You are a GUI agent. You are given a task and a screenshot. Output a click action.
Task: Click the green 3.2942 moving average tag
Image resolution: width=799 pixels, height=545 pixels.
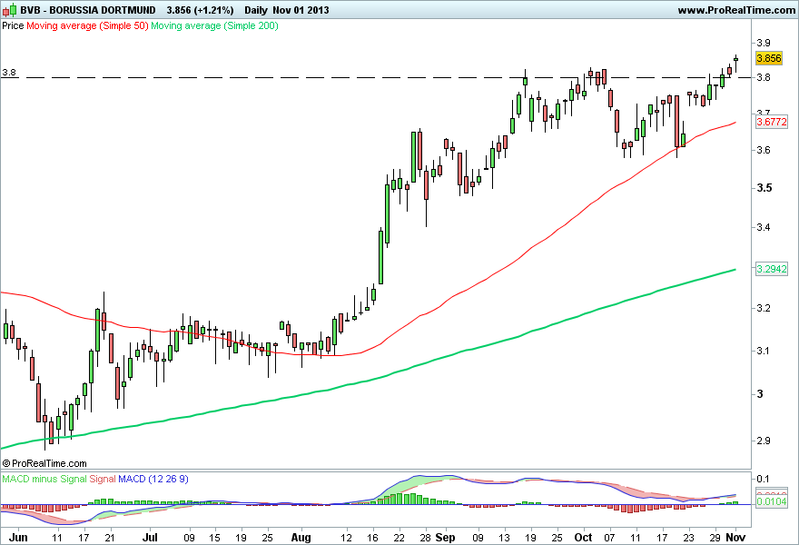point(772,269)
